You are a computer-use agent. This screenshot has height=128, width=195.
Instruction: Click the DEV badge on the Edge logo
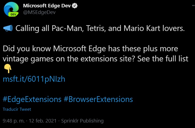point(13,14)
